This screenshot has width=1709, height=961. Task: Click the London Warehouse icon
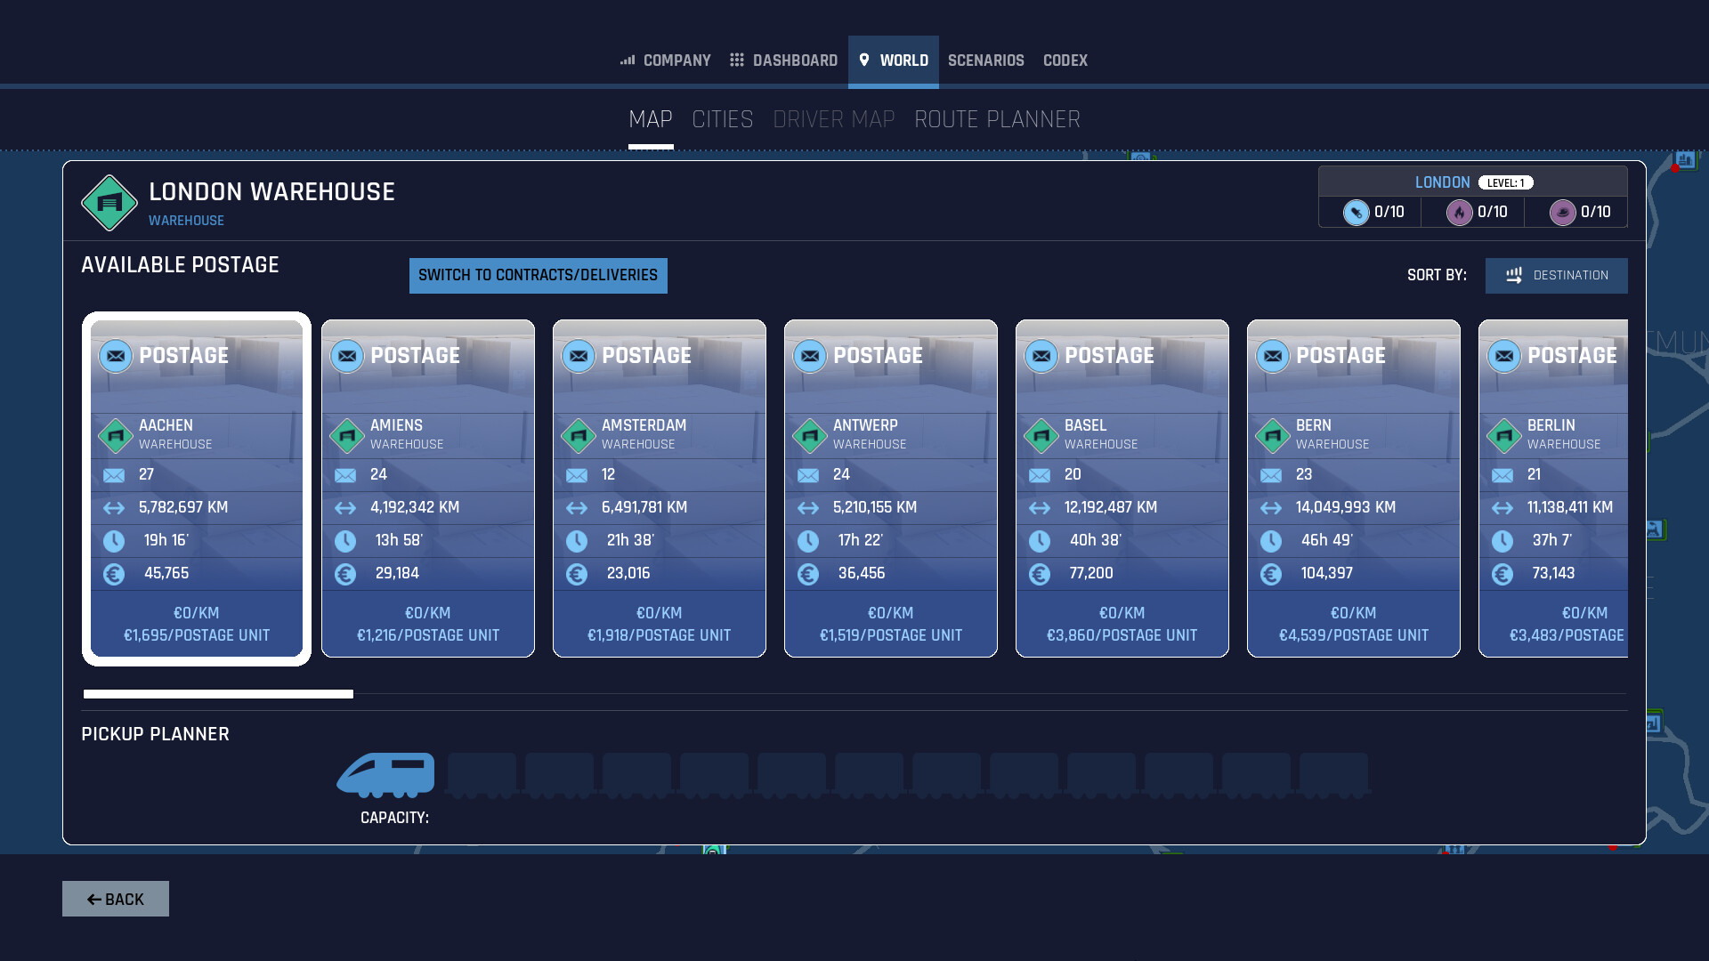click(108, 202)
